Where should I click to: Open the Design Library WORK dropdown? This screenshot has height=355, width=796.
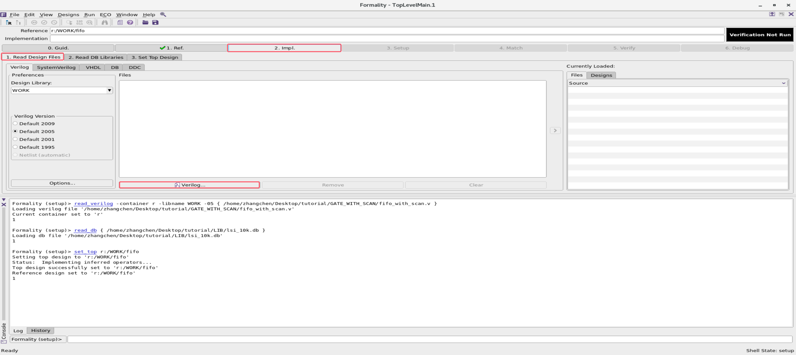point(109,90)
